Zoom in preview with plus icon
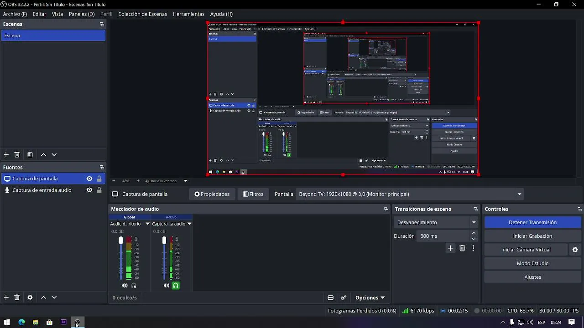This screenshot has width=584, height=328. 138,181
